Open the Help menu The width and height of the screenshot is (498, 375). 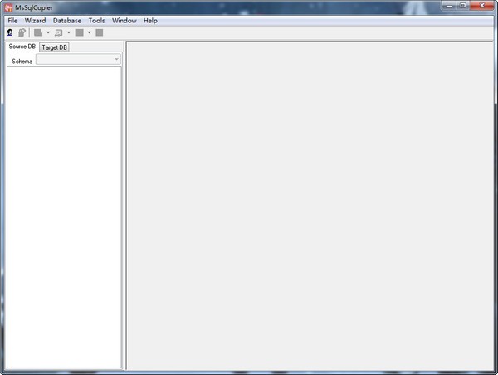[x=150, y=20]
